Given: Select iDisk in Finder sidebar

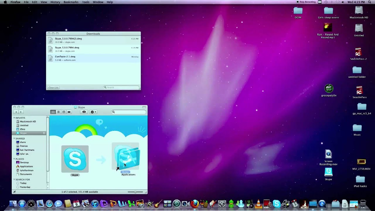Looking at the screenshot, I should point(23,129).
